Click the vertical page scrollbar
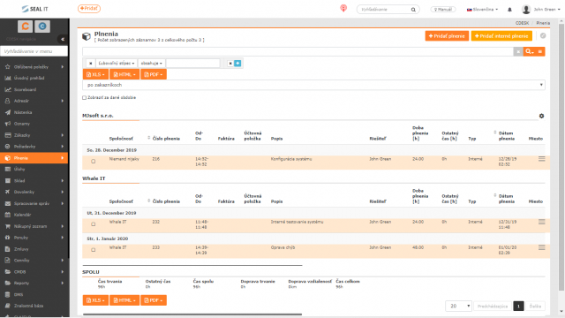The height and width of the screenshot is (318, 565). click(x=561, y=157)
